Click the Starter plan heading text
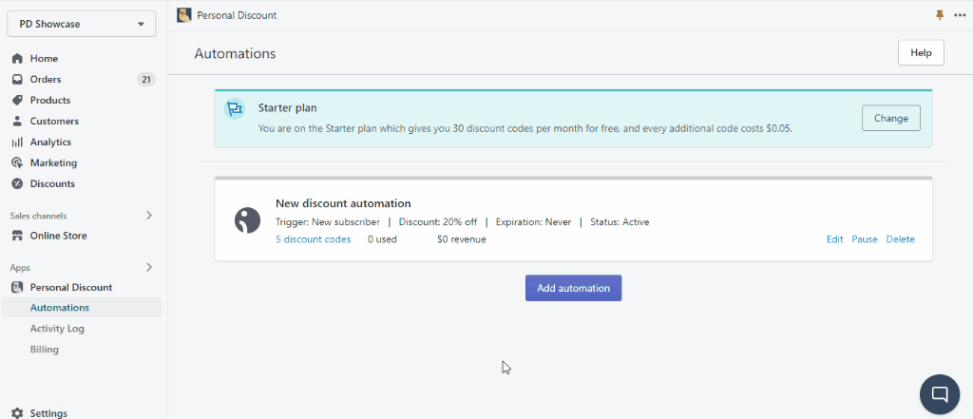Image resolution: width=973 pixels, height=419 pixels. [287, 108]
